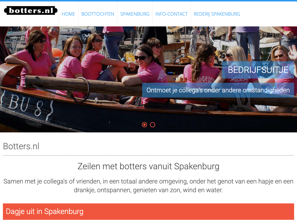Click the botters.nl logo
This screenshot has width=297, height=223.
tap(31, 10)
